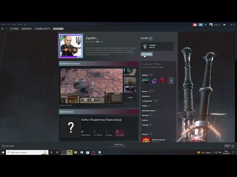
Task: Open the large screenshot in Screenshot Showcase
Action: [x=91, y=86]
